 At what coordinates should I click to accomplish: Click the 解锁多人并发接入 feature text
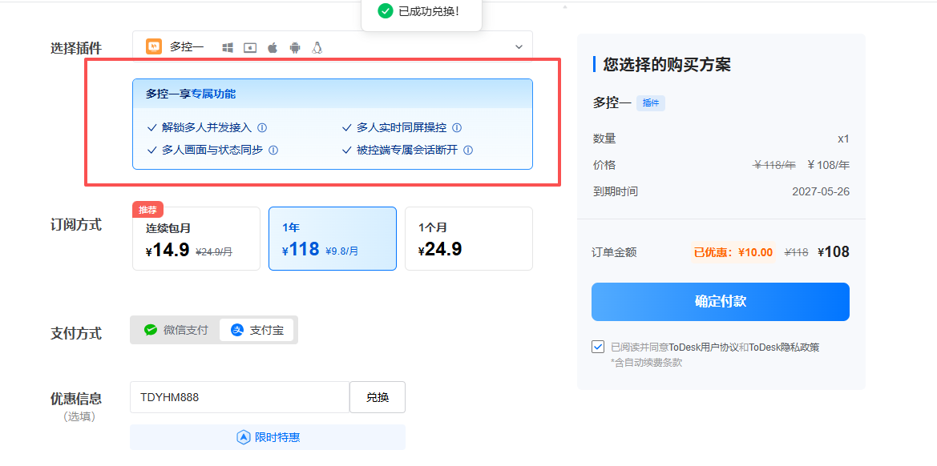click(207, 127)
